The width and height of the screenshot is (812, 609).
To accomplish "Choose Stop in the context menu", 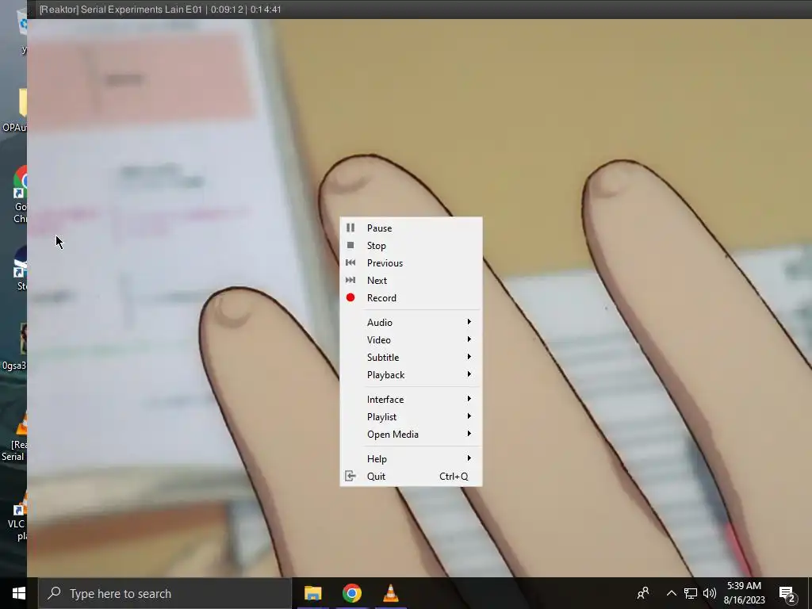I will (x=412, y=246).
